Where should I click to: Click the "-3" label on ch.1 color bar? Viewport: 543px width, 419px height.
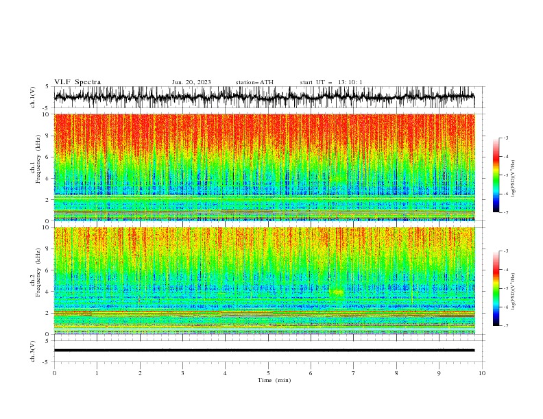tap(506, 138)
